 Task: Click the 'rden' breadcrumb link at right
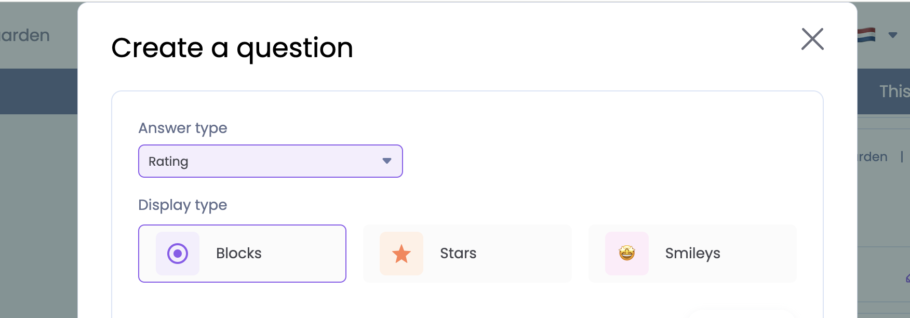(x=873, y=157)
